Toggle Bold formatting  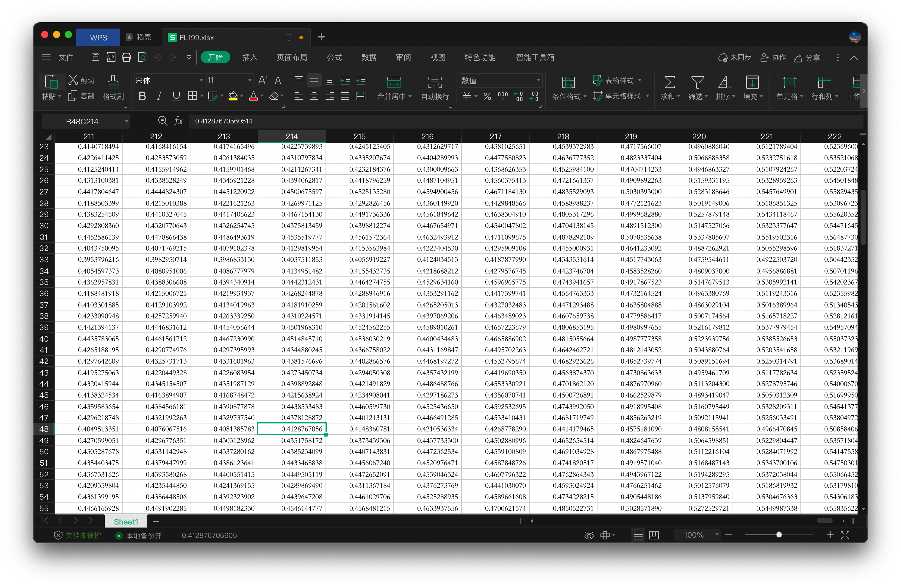pyautogui.click(x=142, y=96)
